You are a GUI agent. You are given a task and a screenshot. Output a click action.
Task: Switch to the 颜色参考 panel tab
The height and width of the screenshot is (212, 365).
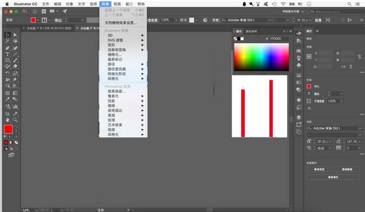coord(251,31)
